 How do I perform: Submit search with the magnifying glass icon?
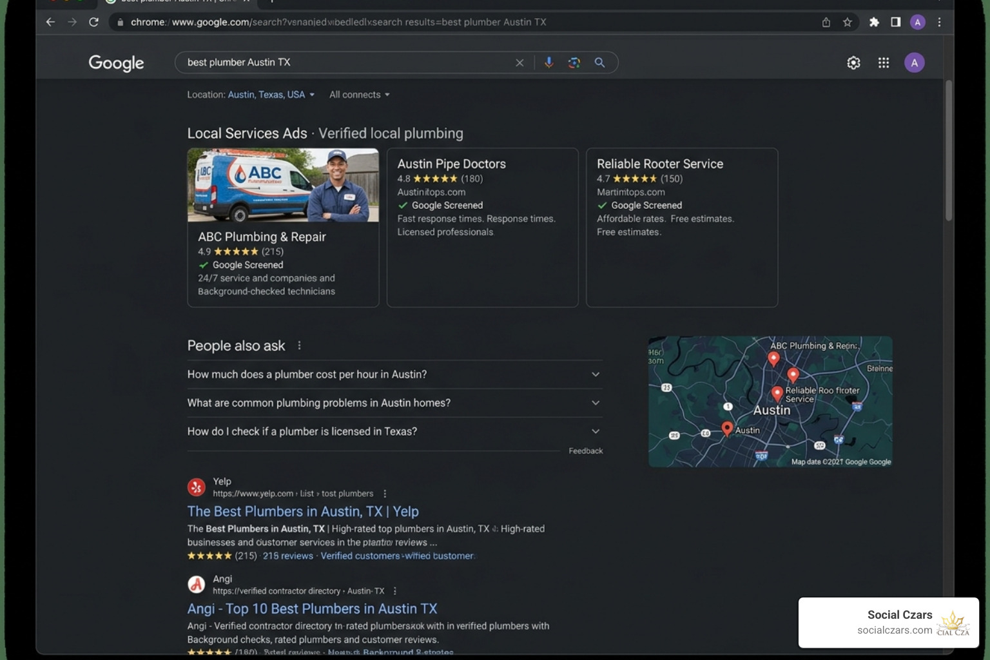(x=599, y=63)
